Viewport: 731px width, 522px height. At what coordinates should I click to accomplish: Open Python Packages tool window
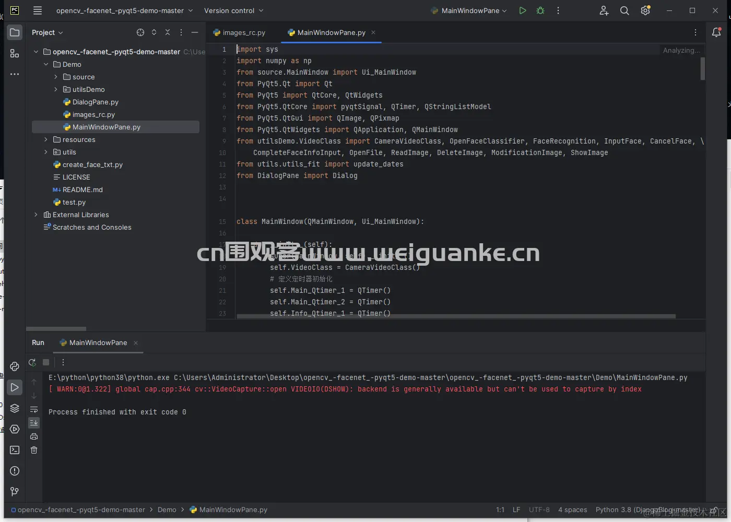pos(15,366)
